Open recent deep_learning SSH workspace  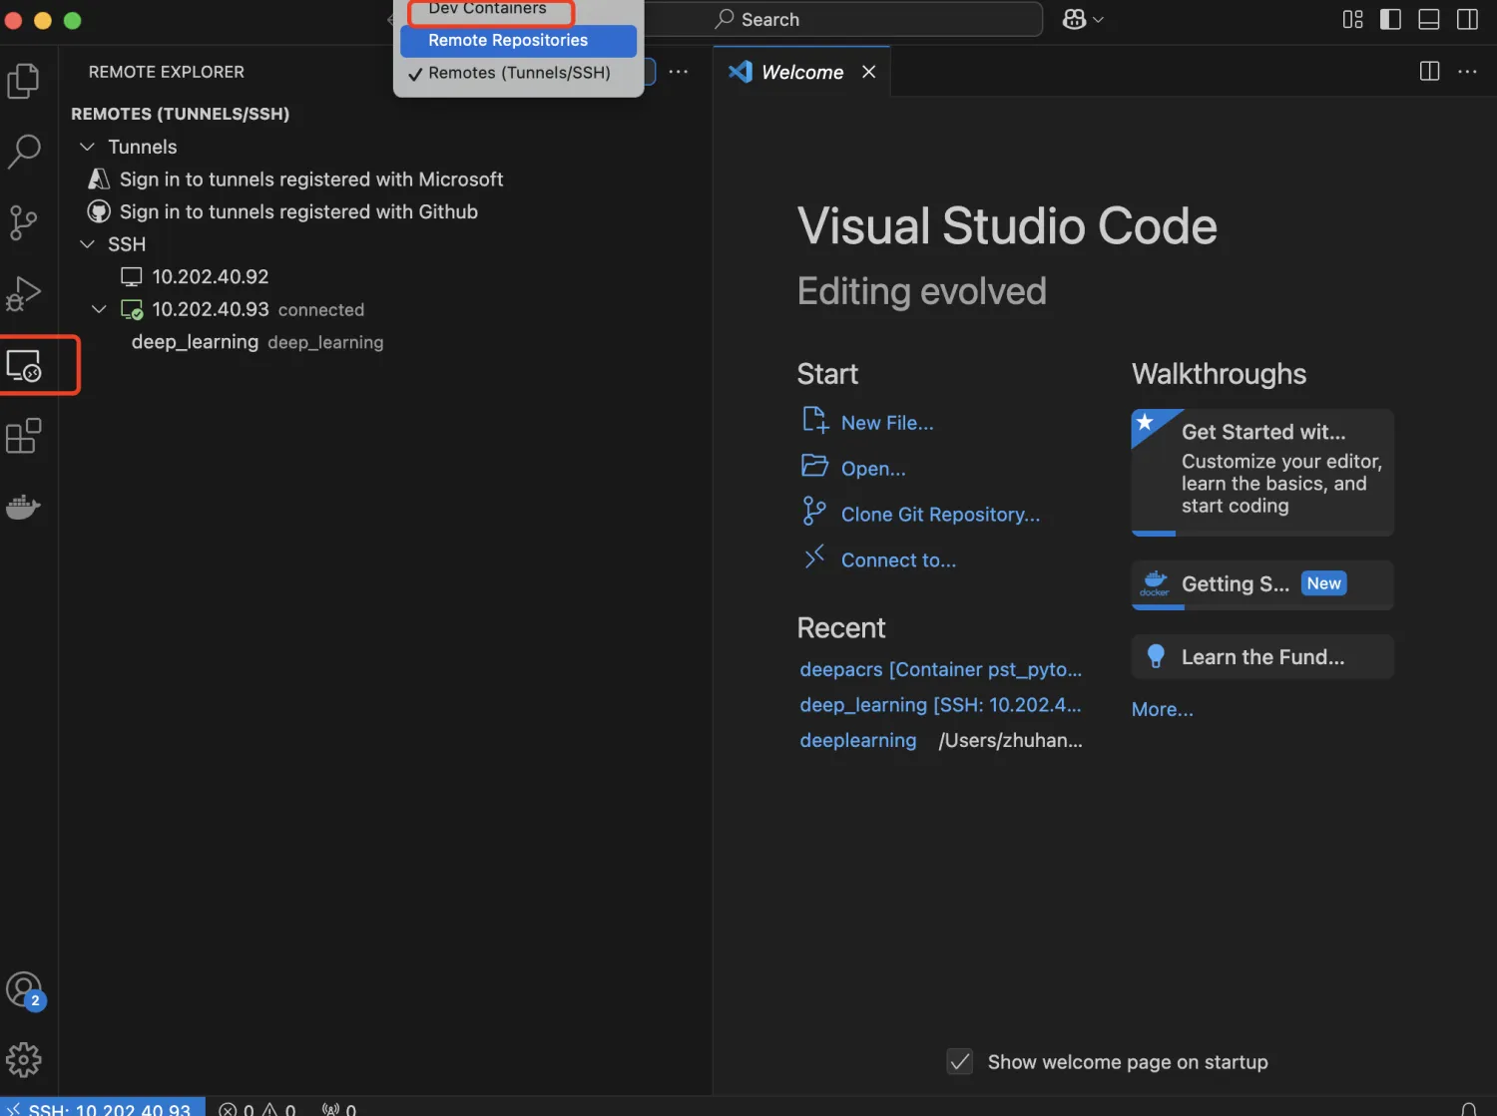point(940,705)
